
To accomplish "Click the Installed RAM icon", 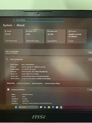I will coord(48,31).
